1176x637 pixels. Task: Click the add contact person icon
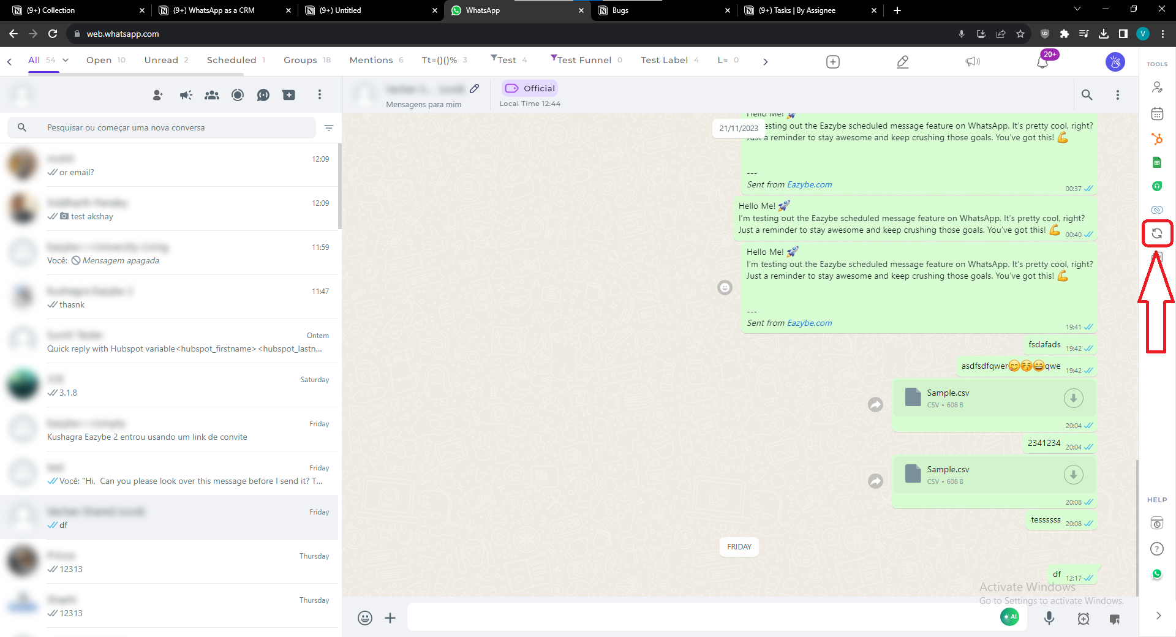tap(157, 95)
